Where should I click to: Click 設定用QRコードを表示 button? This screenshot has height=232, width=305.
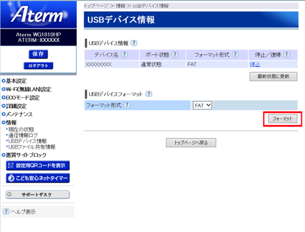(38, 166)
